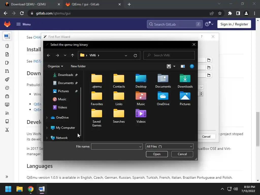Image resolution: width=260 pixels, height=195 pixels.
Task: Expand Network tree node
Action: pyautogui.click(x=47, y=138)
